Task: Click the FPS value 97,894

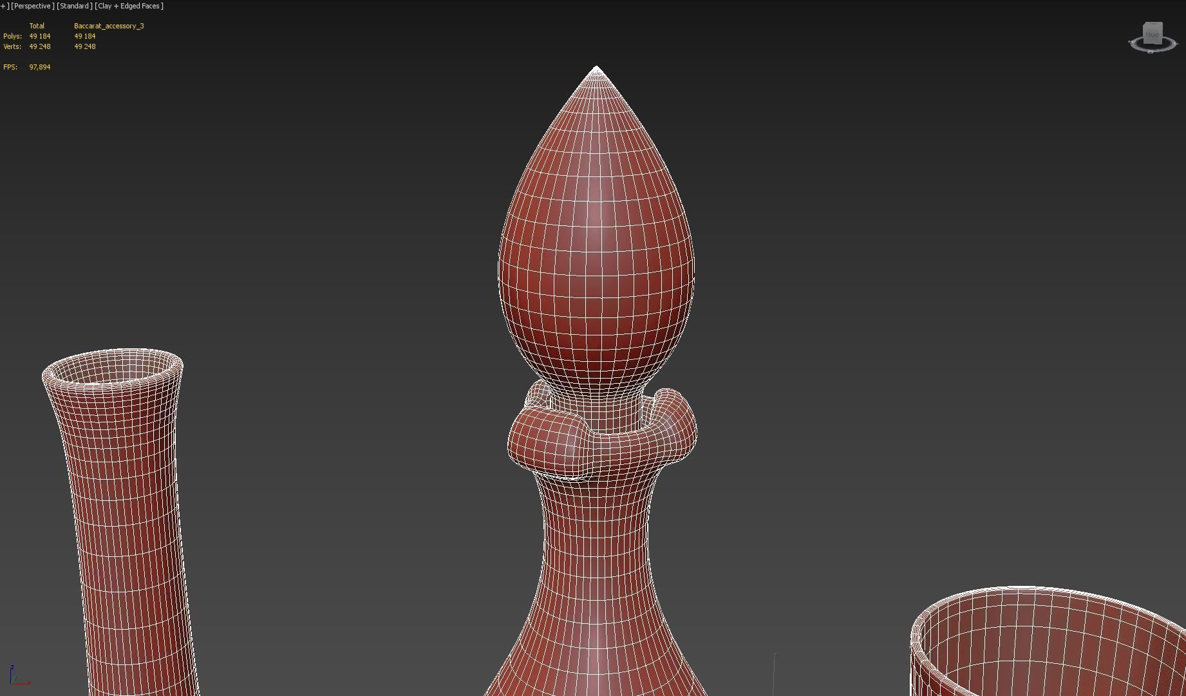Action: [x=39, y=67]
